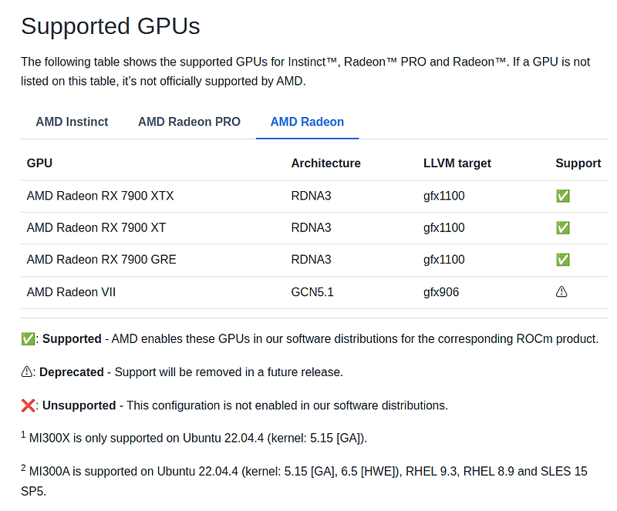This screenshot has height=511, width=617.
Task: Click the MI300X Ubuntu 22.04.4 footnote
Action: click(194, 438)
